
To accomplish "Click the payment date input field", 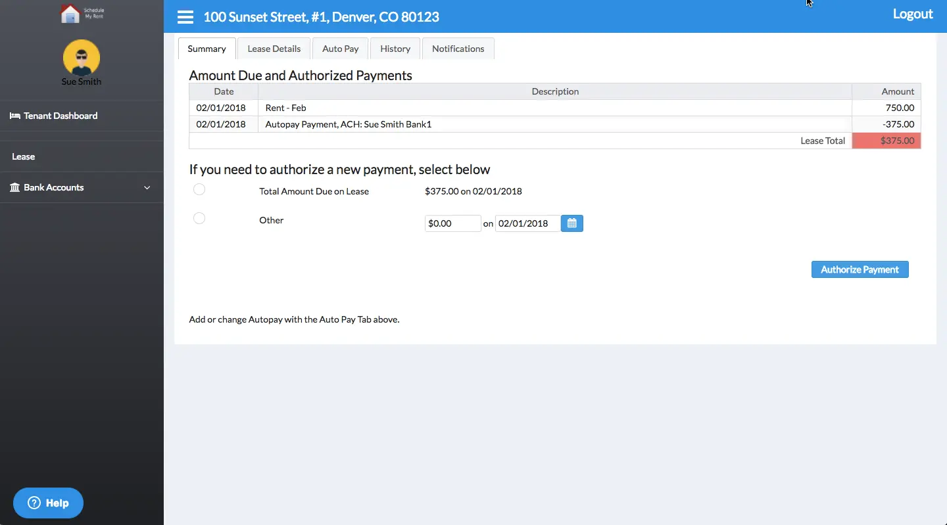I will point(527,223).
